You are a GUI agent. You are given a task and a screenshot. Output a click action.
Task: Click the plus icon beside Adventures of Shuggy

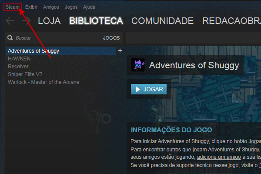(x=120, y=50)
